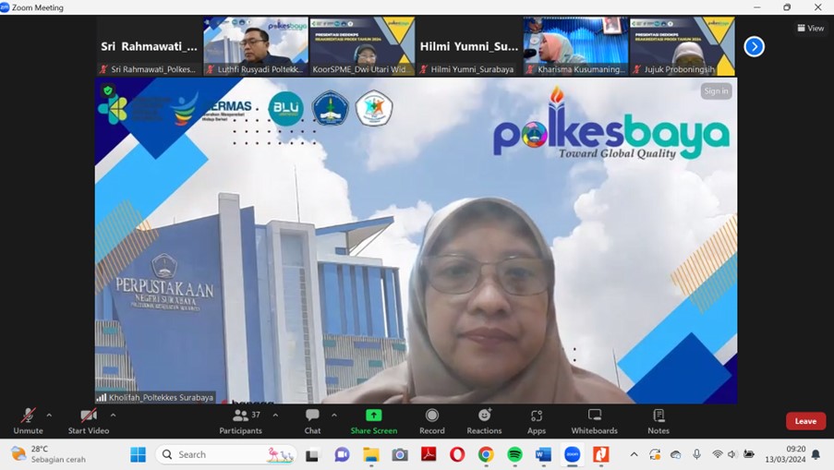Screen dimensions: 834x470
Task: Click the battery icon in the system tray
Action: (749, 454)
